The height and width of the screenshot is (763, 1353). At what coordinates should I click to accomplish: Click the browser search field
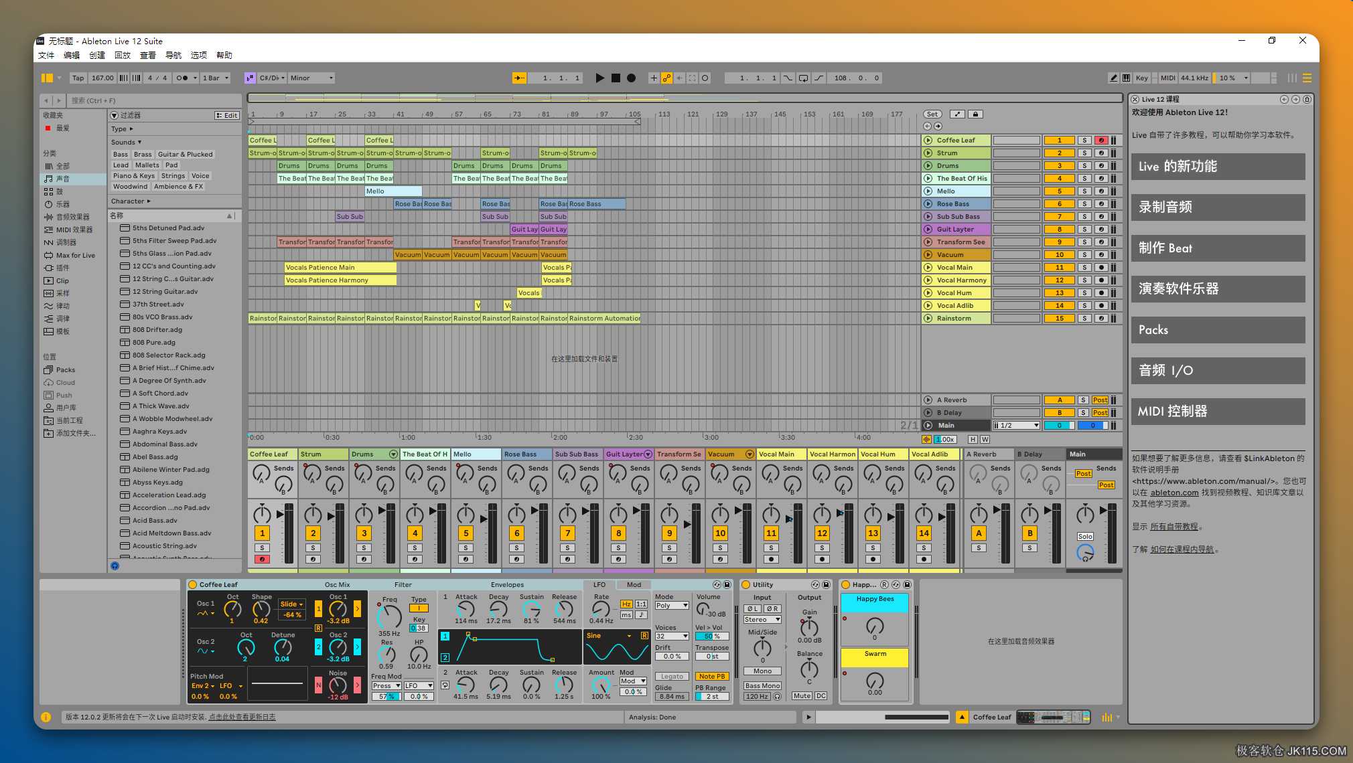[x=154, y=100]
